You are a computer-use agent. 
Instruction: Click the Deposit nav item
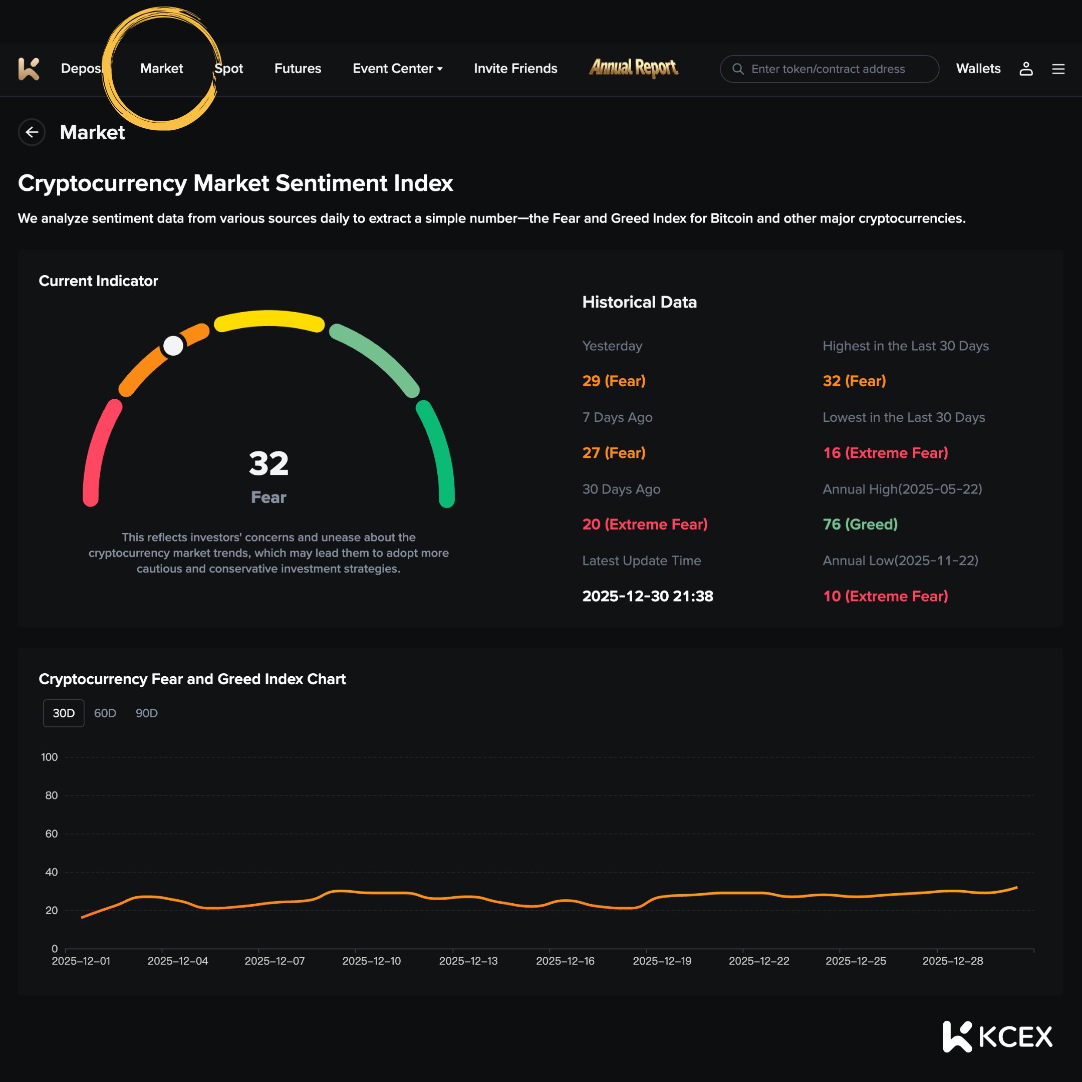[81, 68]
